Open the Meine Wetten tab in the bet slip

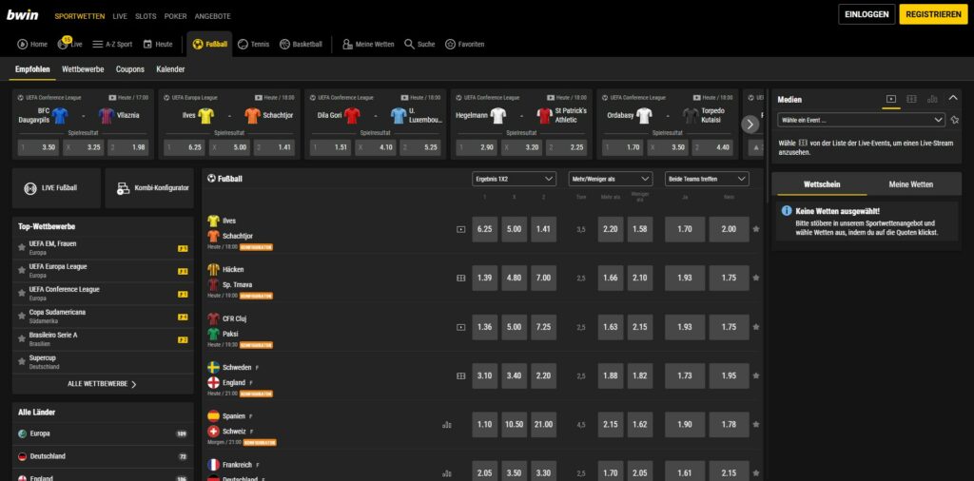910,184
